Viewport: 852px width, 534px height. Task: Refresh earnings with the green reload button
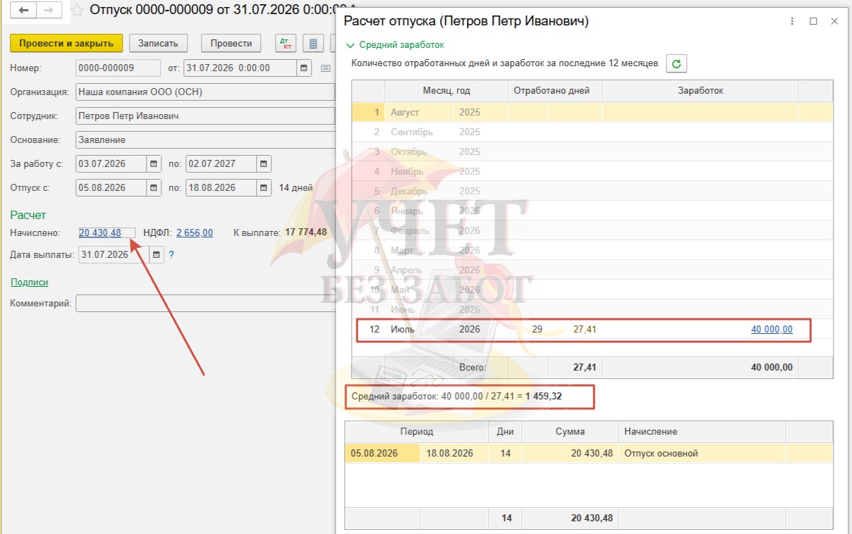676,64
